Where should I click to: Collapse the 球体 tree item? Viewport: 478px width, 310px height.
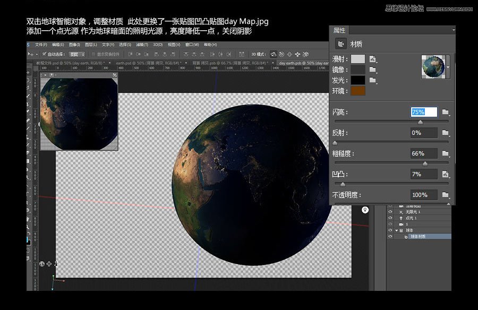click(x=397, y=230)
